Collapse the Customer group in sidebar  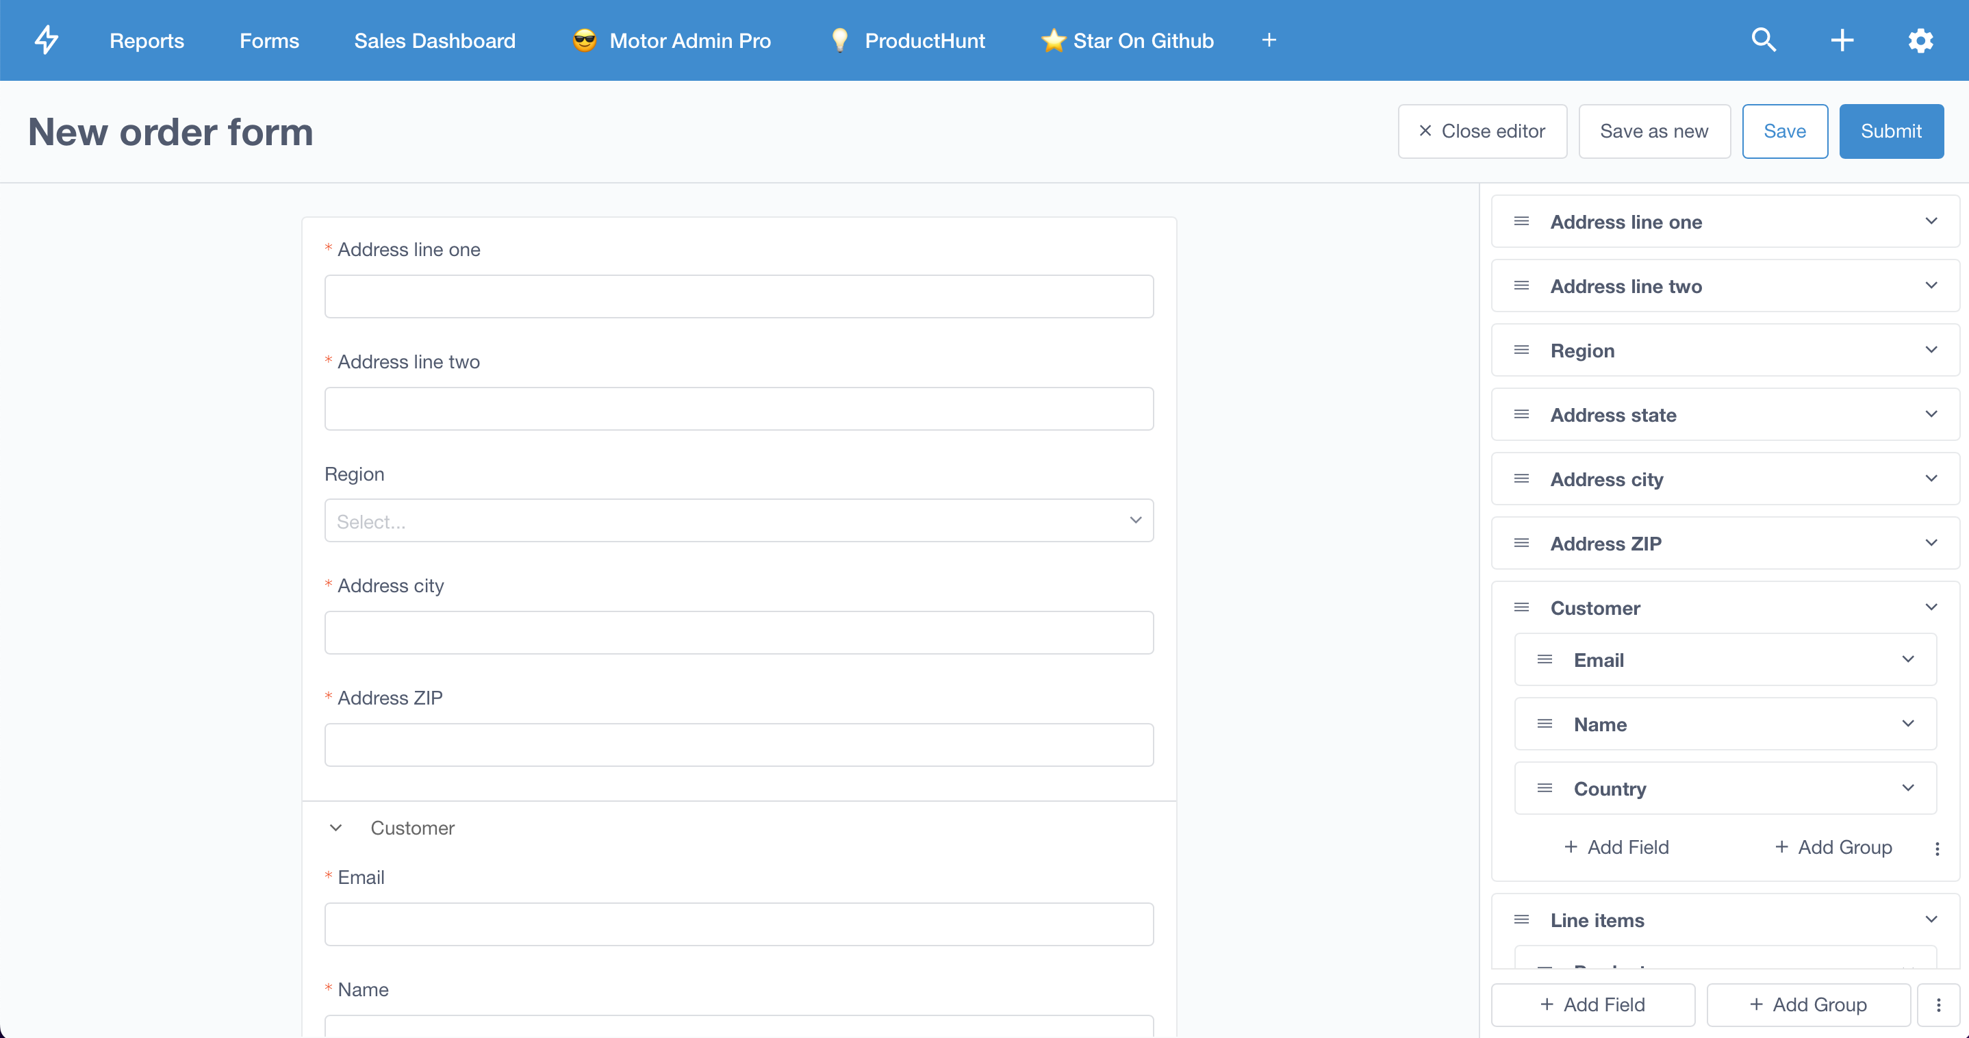pyautogui.click(x=1931, y=607)
